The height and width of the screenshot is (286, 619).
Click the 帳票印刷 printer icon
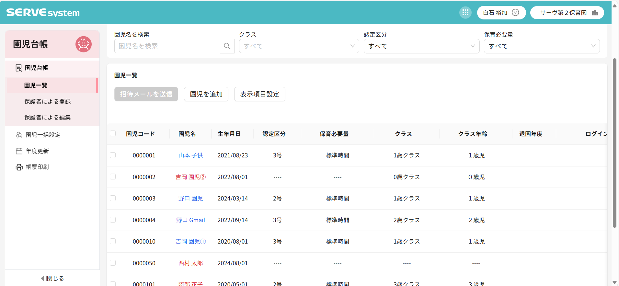coord(19,167)
